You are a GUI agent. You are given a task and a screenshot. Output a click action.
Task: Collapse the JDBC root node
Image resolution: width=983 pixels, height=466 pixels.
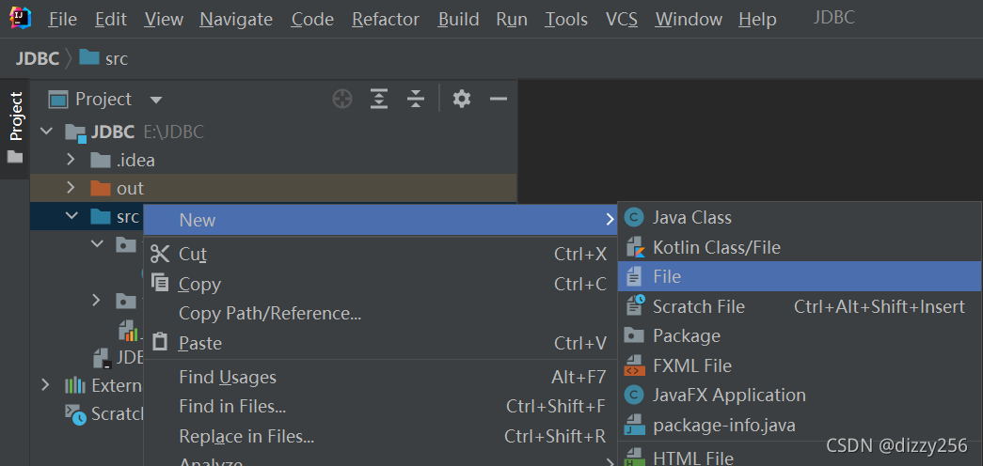pyautogui.click(x=46, y=132)
